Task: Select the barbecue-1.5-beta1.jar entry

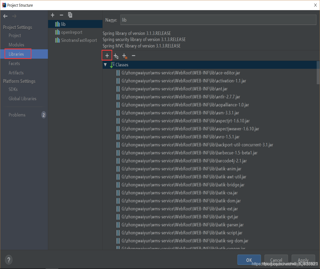Action: point(190,153)
